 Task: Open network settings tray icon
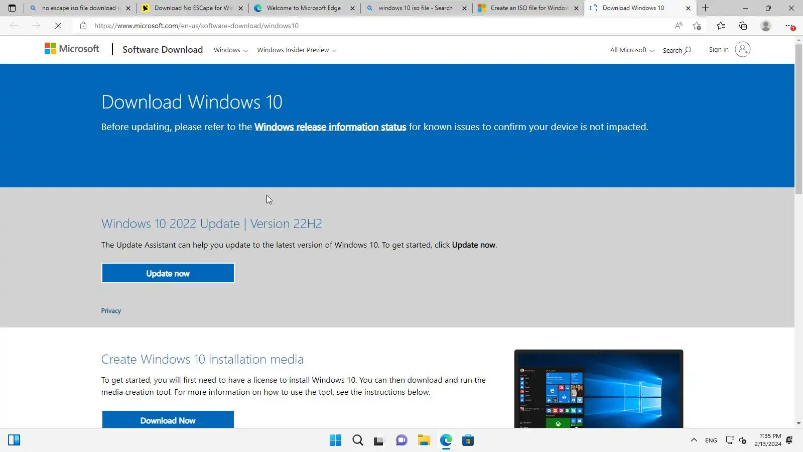pos(730,440)
